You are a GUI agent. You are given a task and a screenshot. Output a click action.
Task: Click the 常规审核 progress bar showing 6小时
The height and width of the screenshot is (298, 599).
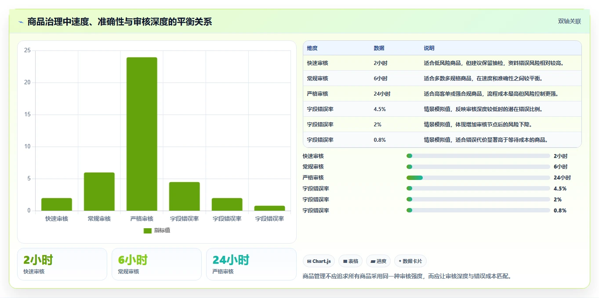478,167
